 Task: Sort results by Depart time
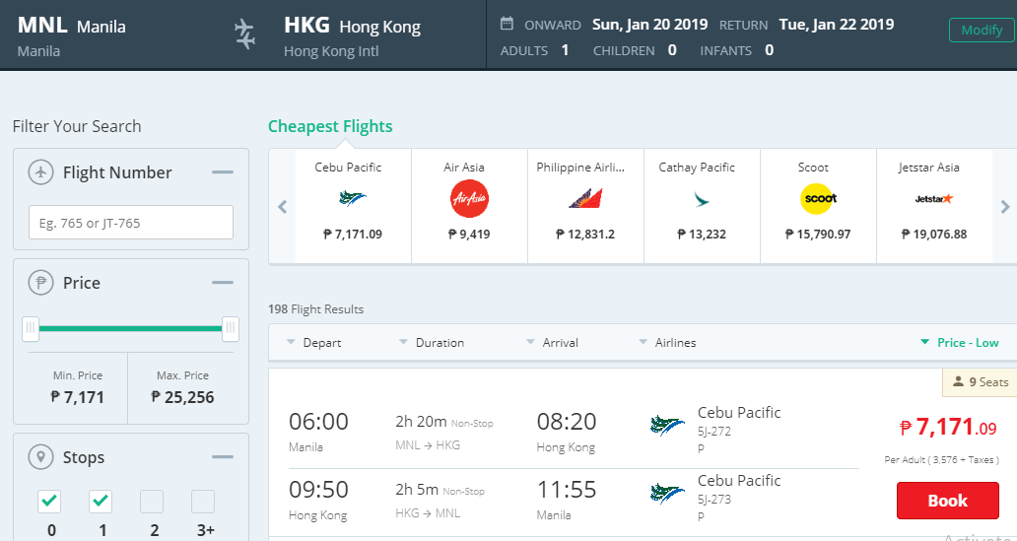314,343
